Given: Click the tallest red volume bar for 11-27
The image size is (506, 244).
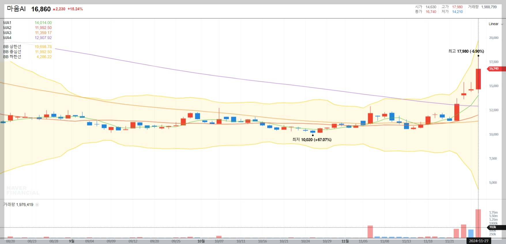Looking at the screenshot, I should point(478,224).
